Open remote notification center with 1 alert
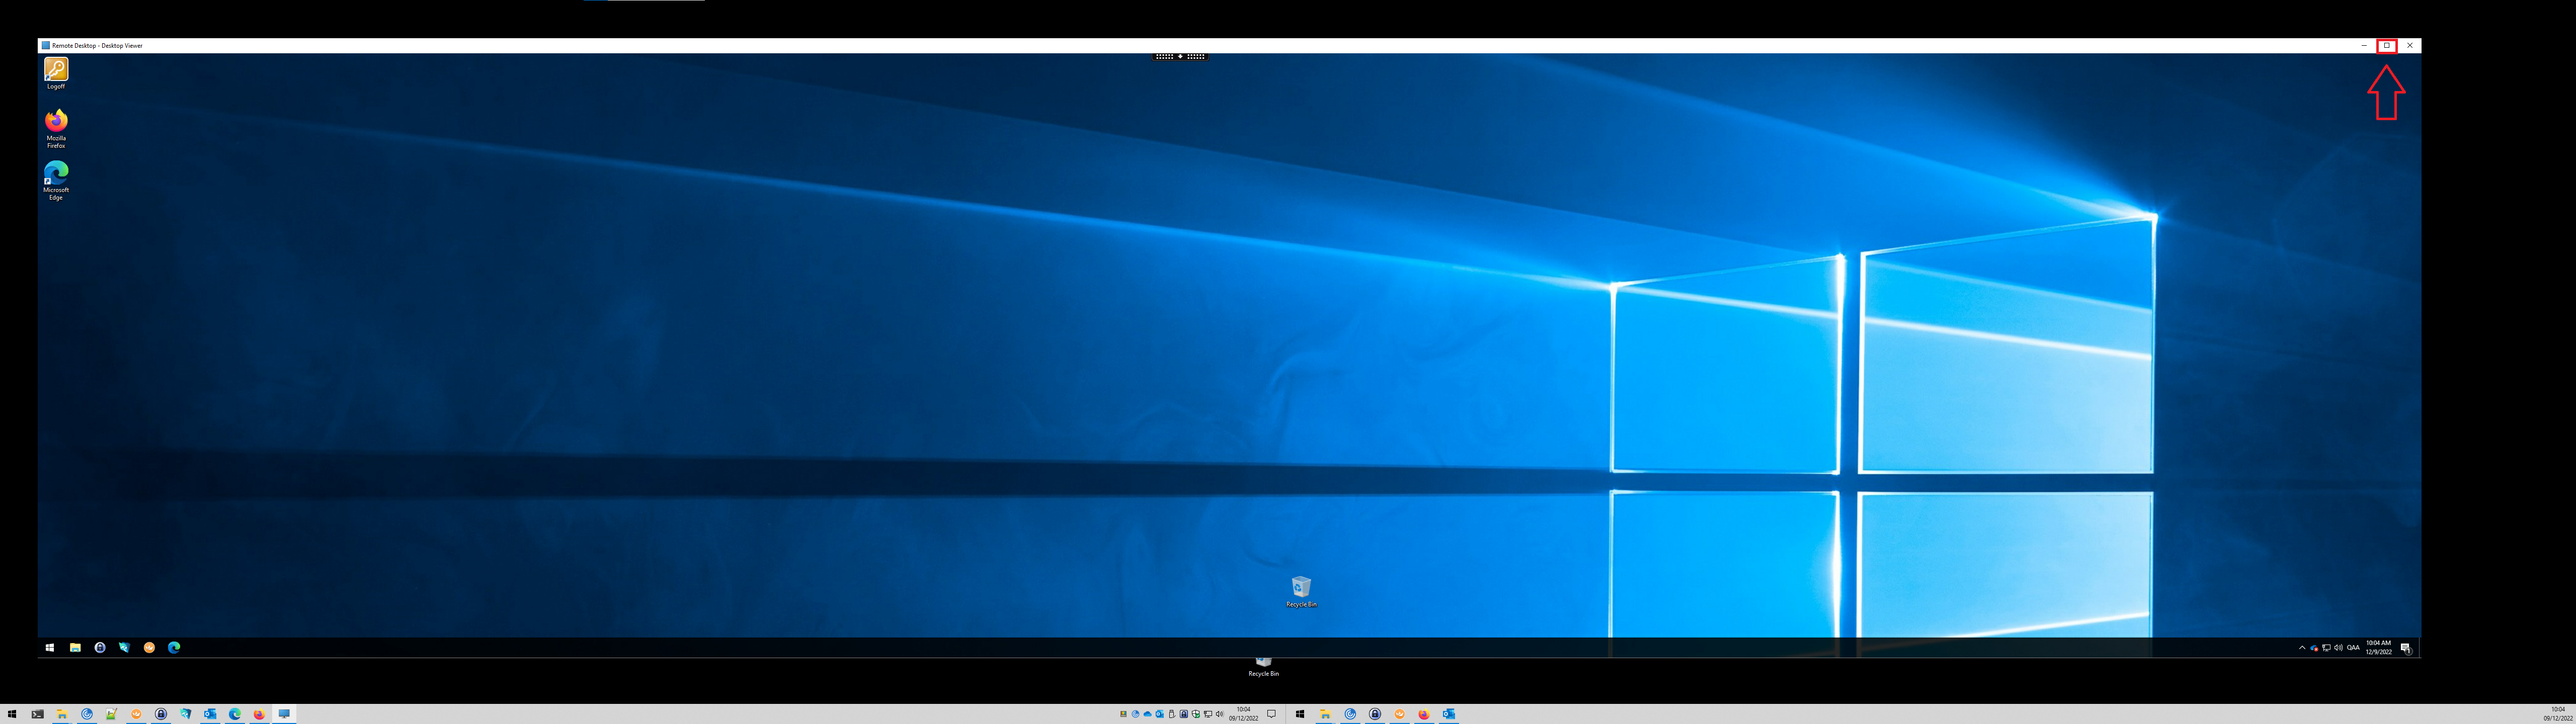 tap(2406, 648)
